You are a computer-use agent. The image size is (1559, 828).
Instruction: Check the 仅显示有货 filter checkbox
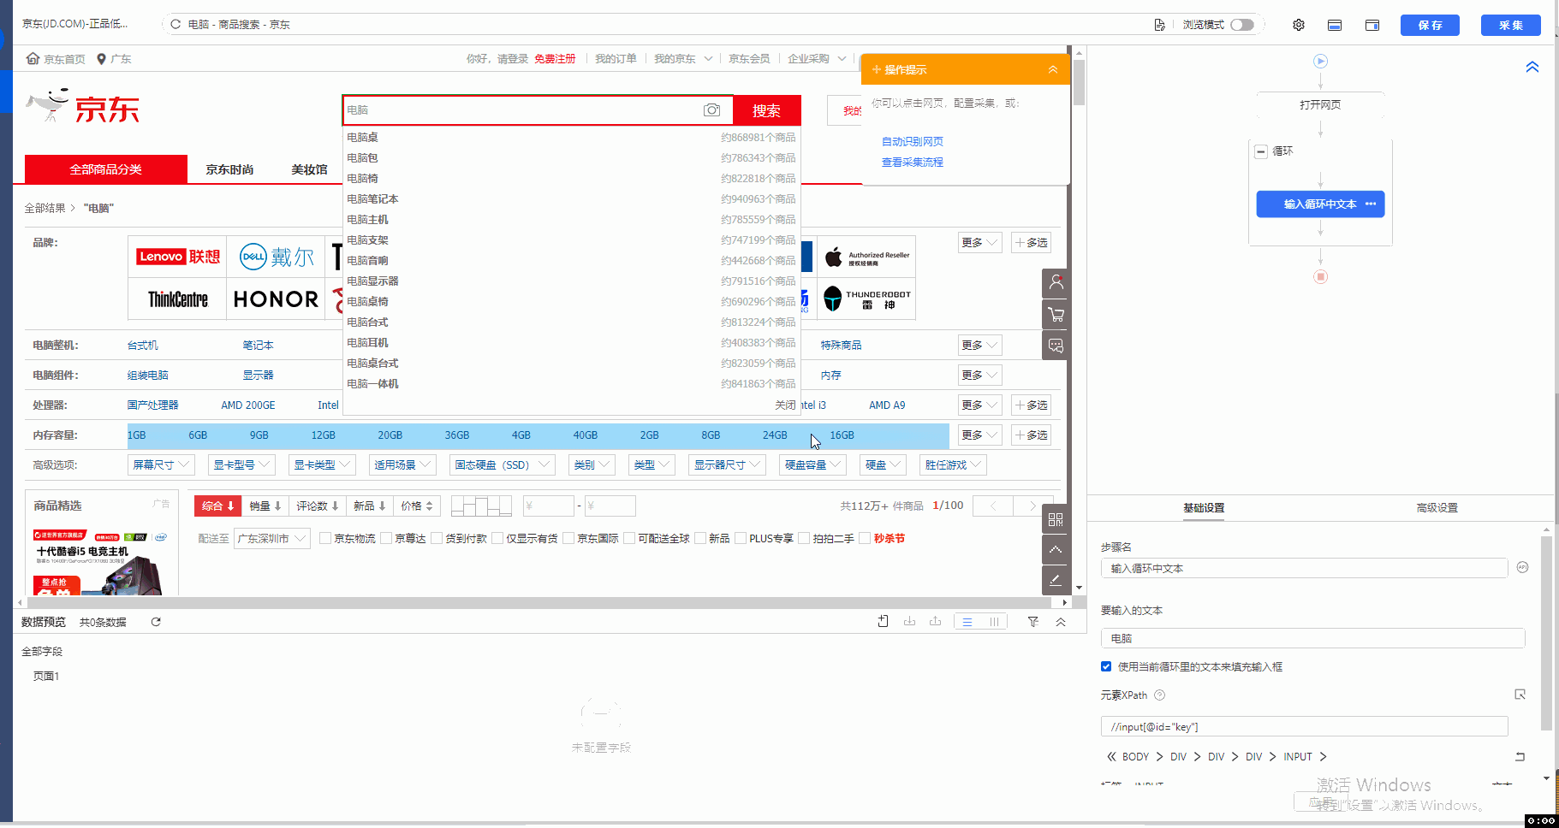[497, 538]
